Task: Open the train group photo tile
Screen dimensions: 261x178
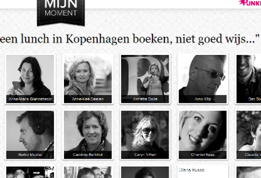Action: click(88, 172)
